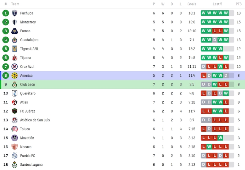This screenshot has width=245, height=170.
Task: Click the Tijuana team crest
Action: [x=15, y=57]
